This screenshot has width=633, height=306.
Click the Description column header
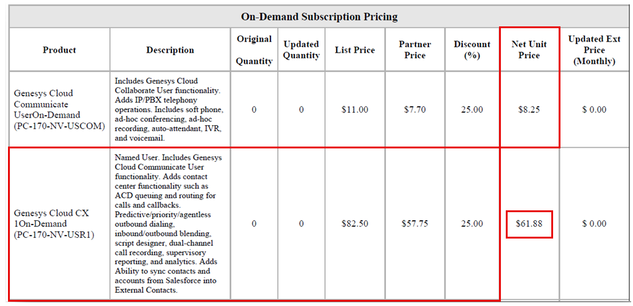tap(170, 50)
